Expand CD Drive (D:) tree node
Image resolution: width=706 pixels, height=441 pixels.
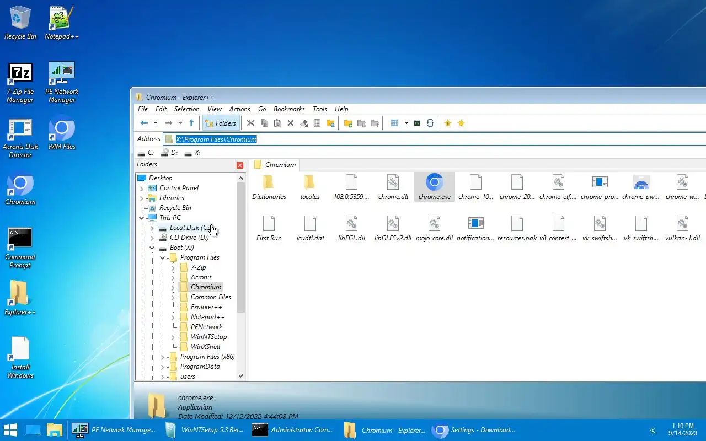tap(152, 238)
